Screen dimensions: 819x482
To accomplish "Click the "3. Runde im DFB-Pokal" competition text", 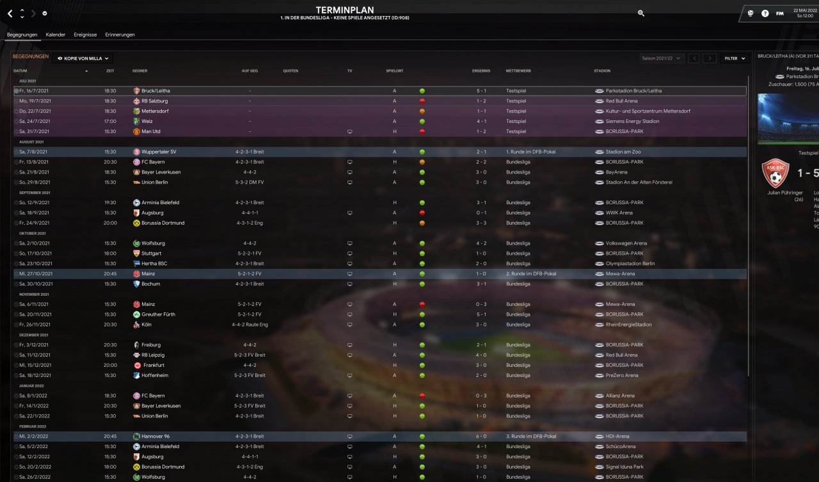I will pyautogui.click(x=531, y=437).
